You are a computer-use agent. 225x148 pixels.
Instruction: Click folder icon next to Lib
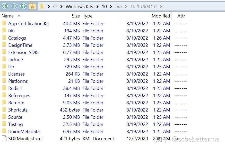pos(4,67)
